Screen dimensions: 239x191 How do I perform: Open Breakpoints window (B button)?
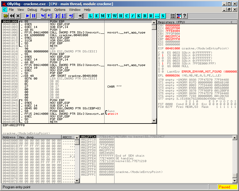point(145,16)
